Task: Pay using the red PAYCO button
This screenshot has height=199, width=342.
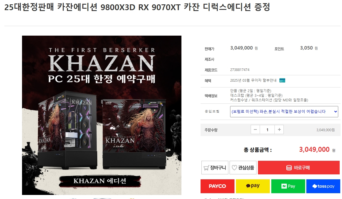Action: 217,186
